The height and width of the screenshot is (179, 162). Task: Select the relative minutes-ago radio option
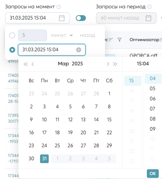point(12,35)
